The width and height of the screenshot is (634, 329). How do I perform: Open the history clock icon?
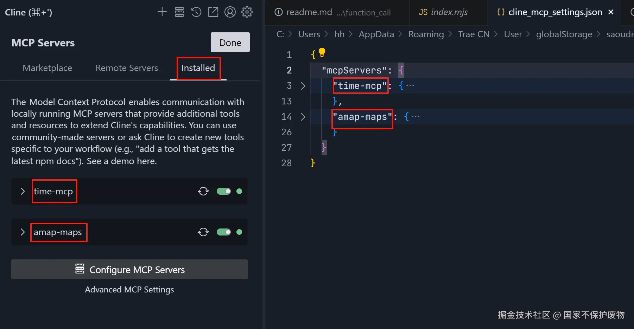(196, 12)
